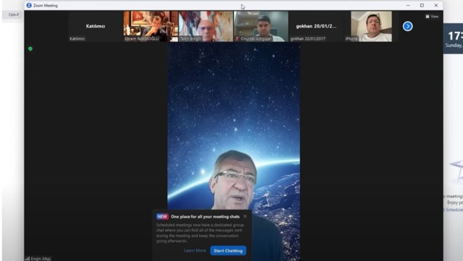This screenshot has height=261, width=463.
Task: Select the Tekin Bingöl video thumbnail
Action: pyautogui.click(x=206, y=26)
